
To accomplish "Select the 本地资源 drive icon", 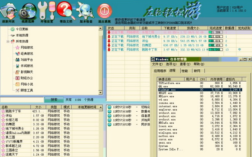I will (12, 35).
